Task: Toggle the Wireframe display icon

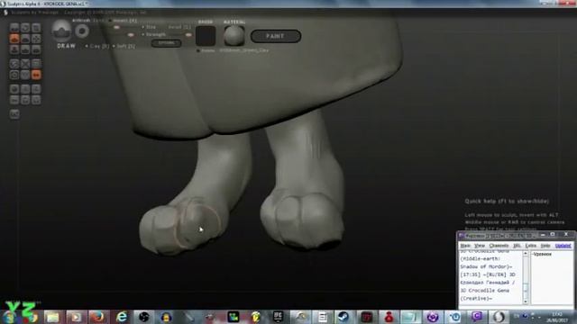Action: pos(25,75)
